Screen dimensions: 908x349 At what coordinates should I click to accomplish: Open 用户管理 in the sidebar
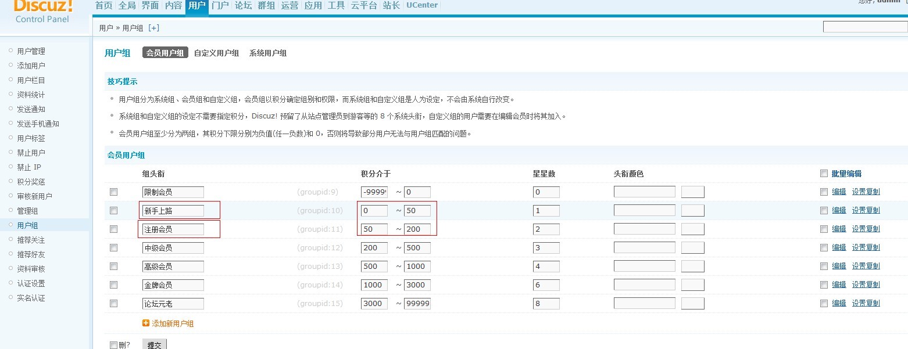31,51
